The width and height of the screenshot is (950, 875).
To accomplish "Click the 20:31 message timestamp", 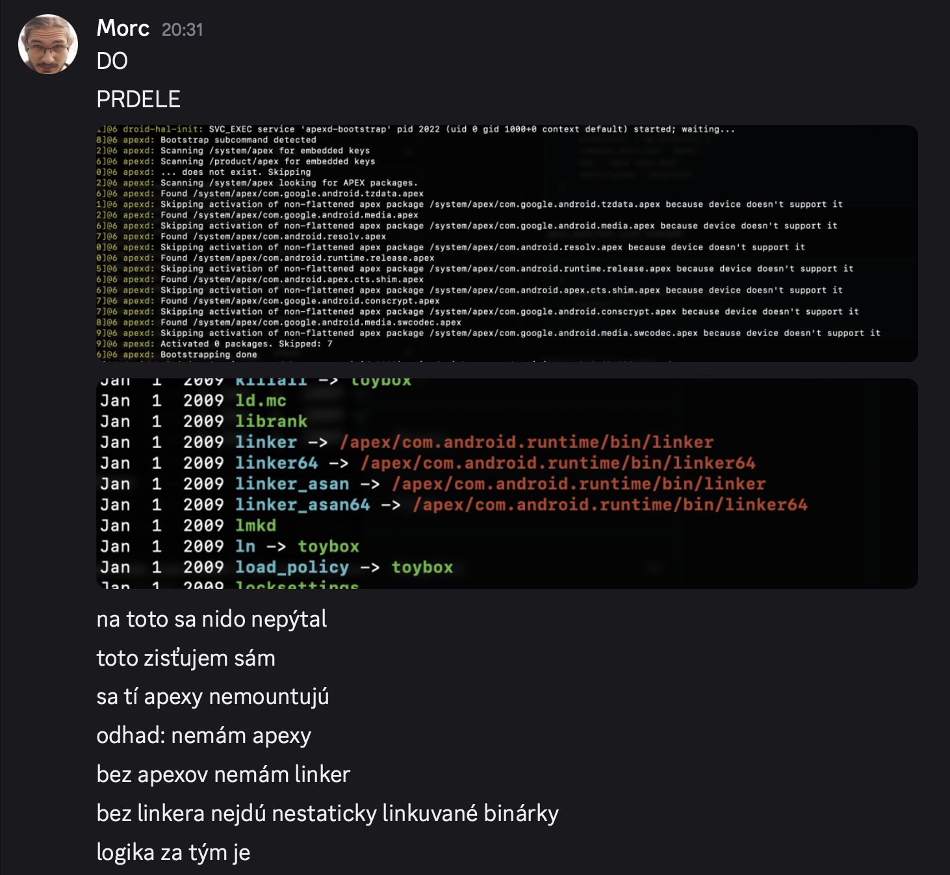I will pos(182,29).
